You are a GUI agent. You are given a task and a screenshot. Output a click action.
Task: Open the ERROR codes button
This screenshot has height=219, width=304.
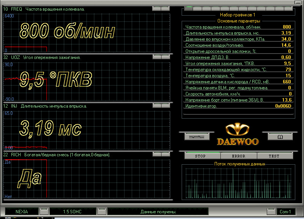tap(239, 156)
